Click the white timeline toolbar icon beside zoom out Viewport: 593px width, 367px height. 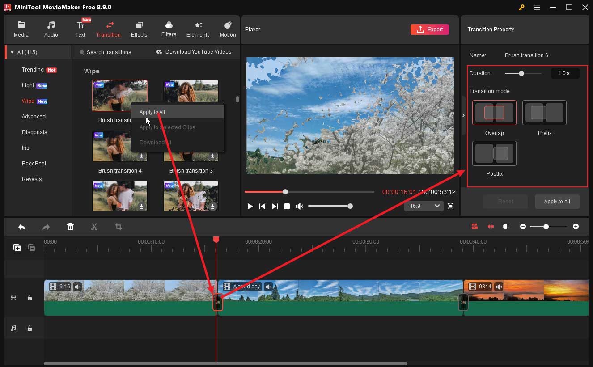pos(506,227)
